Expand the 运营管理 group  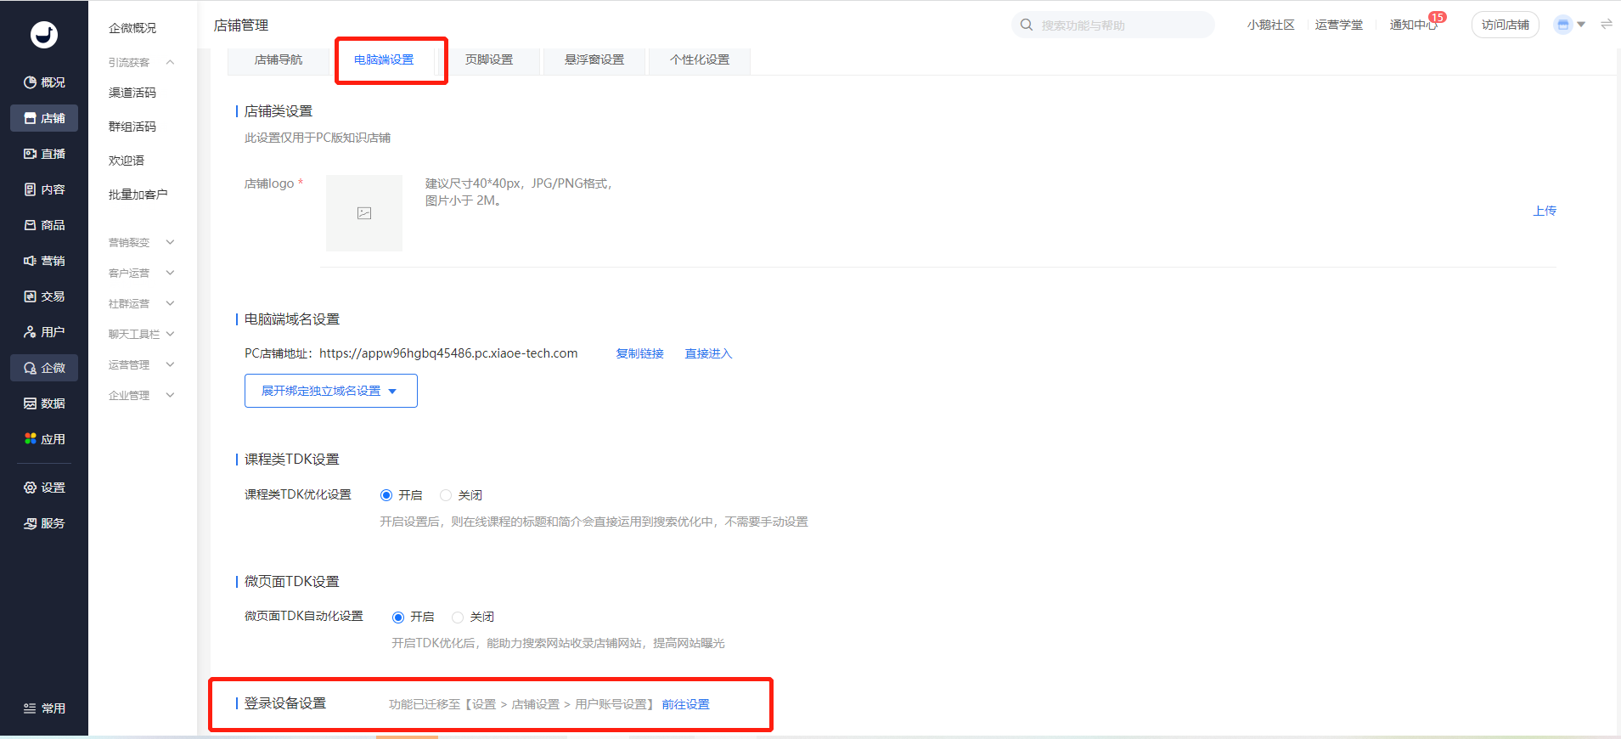point(141,364)
